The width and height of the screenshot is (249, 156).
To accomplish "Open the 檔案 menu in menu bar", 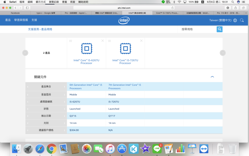I will click(22, 2).
